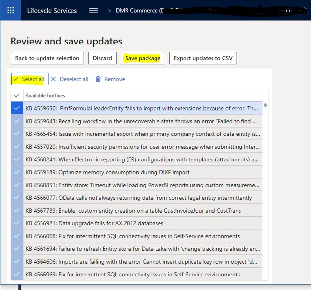Click Back to update selection button
This screenshot has width=311, height=290.
(x=47, y=58)
